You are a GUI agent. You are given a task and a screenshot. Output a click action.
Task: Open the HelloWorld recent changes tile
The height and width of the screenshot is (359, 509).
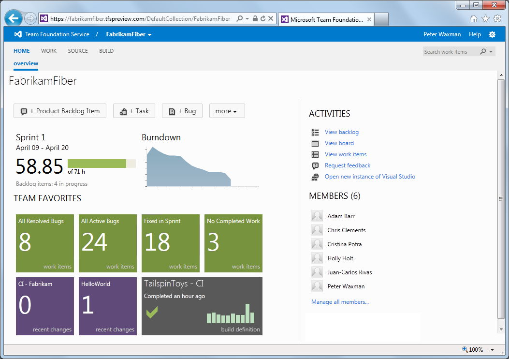(x=108, y=306)
